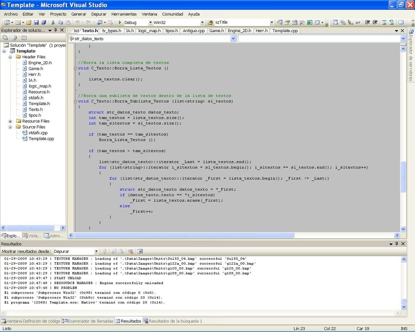Toggle Show All Files in Solution Explorer
The height and width of the screenshot is (332, 415).
coord(15,38)
